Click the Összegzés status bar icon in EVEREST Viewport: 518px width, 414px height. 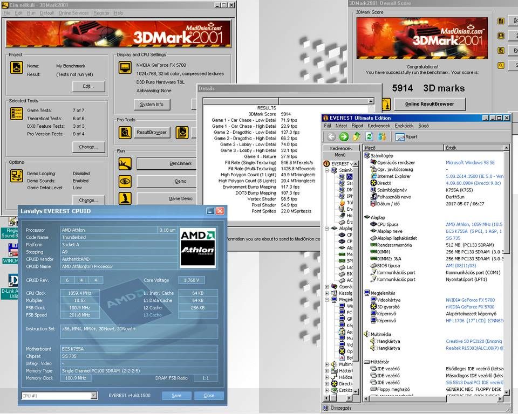pos(326,408)
